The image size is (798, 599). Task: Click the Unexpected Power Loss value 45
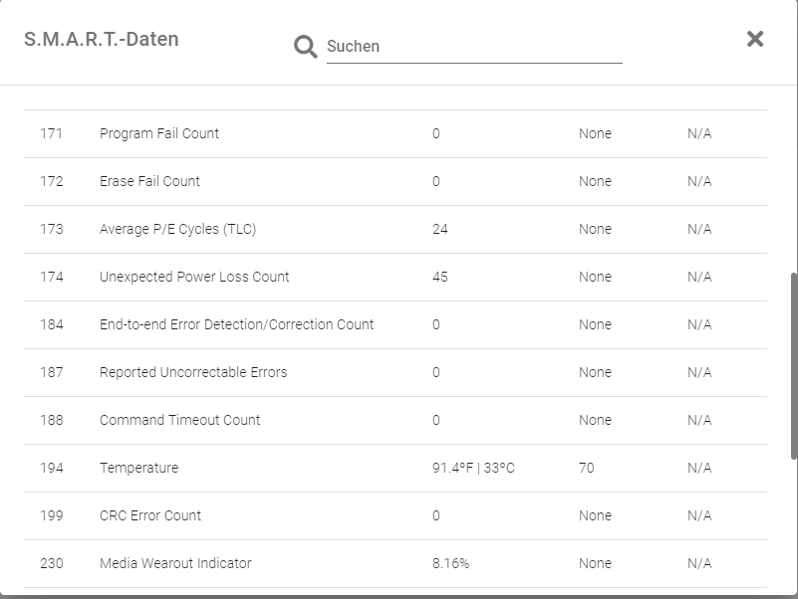439,277
